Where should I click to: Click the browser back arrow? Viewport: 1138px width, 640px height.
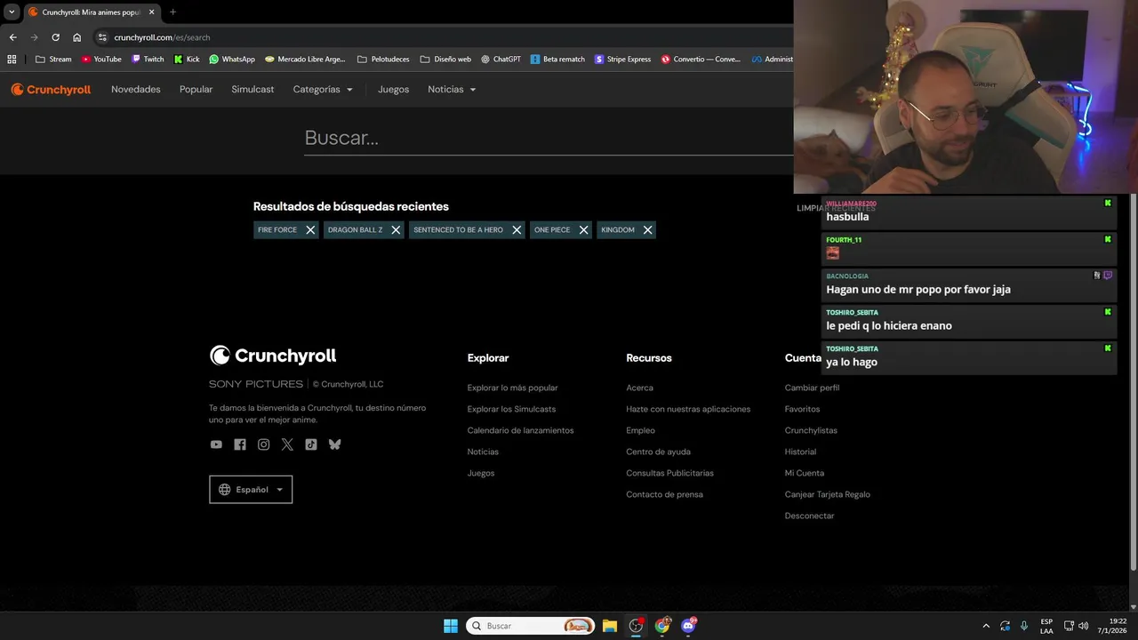click(12, 37)
